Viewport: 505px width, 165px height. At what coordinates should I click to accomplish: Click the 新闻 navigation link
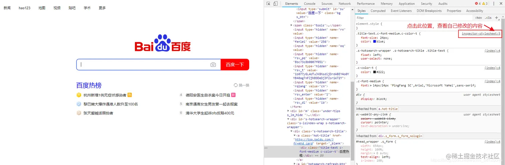pyautogui.click(x=7, y=8)
